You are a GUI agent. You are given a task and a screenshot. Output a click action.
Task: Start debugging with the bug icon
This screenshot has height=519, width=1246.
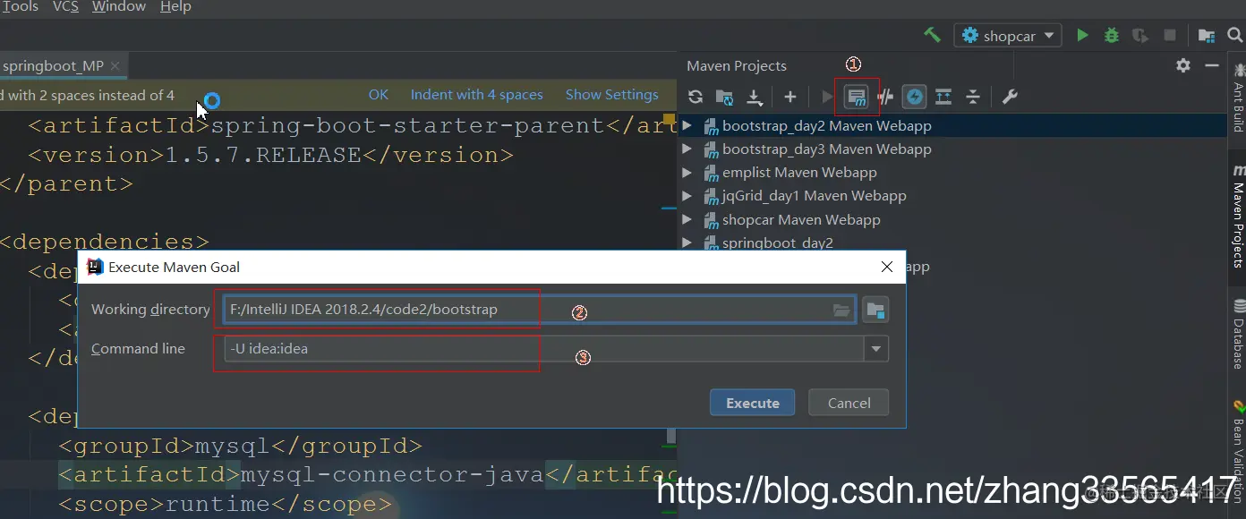click(1111, 36)
